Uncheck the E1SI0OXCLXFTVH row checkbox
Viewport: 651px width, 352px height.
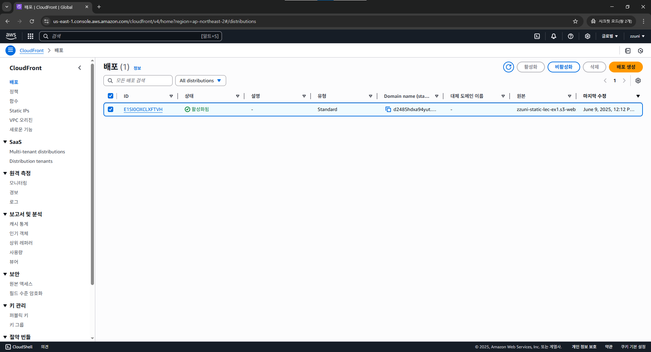(111, 109)
